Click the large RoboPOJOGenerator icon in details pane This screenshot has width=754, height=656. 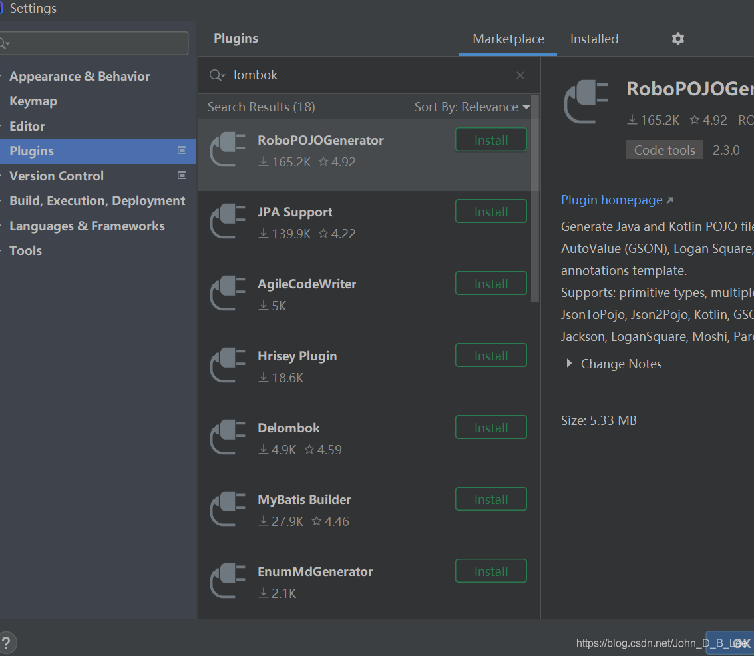pyautogui.click(x=586, y=101)
